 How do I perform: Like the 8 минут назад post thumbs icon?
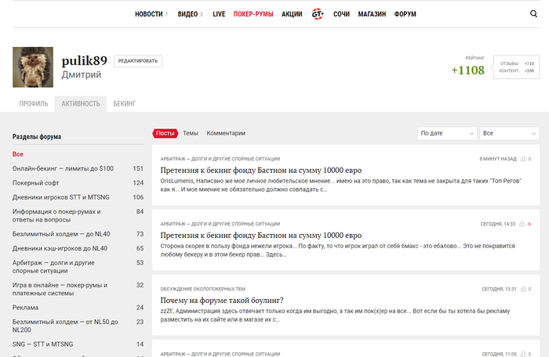523,159
